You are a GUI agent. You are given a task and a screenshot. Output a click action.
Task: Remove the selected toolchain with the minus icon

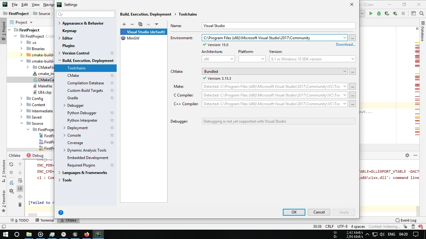132,24
